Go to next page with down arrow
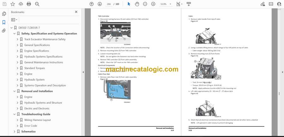 point(100,4)
